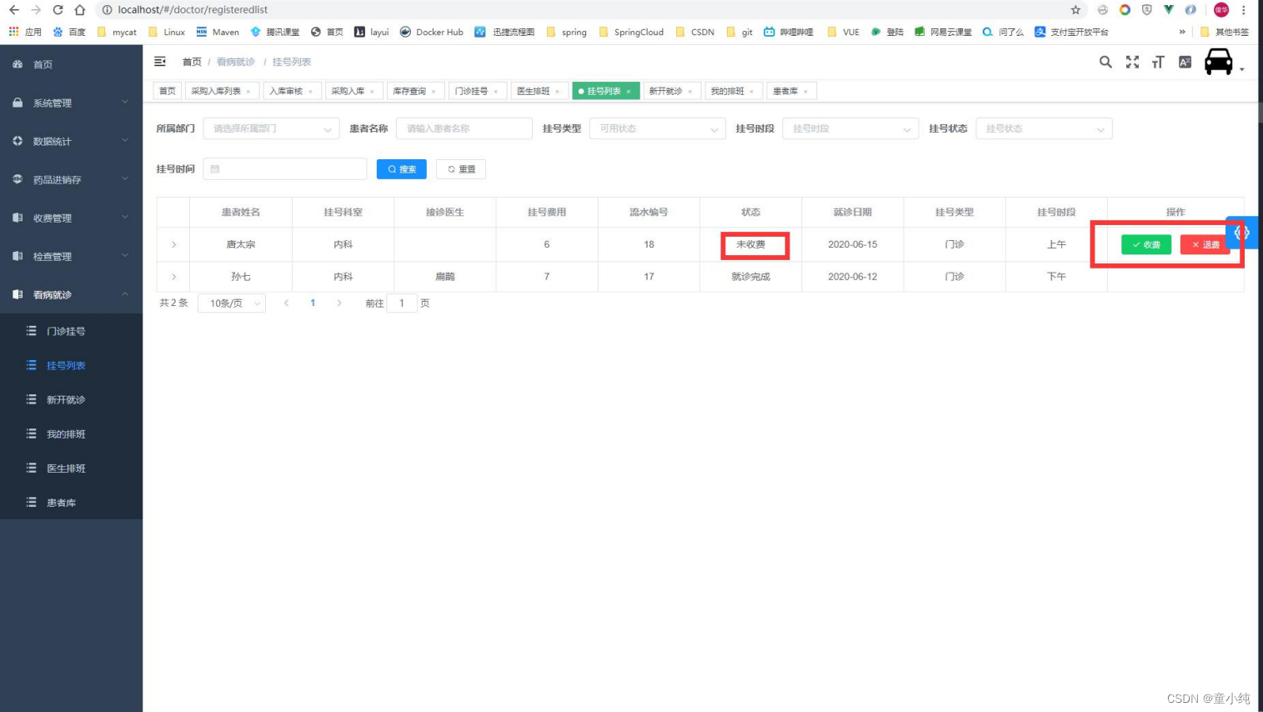Image resolution: width=1263 pixels, height=712 pixels.
Task: Show more bookmarks with the » chevron
Action: pos(1182,32)
